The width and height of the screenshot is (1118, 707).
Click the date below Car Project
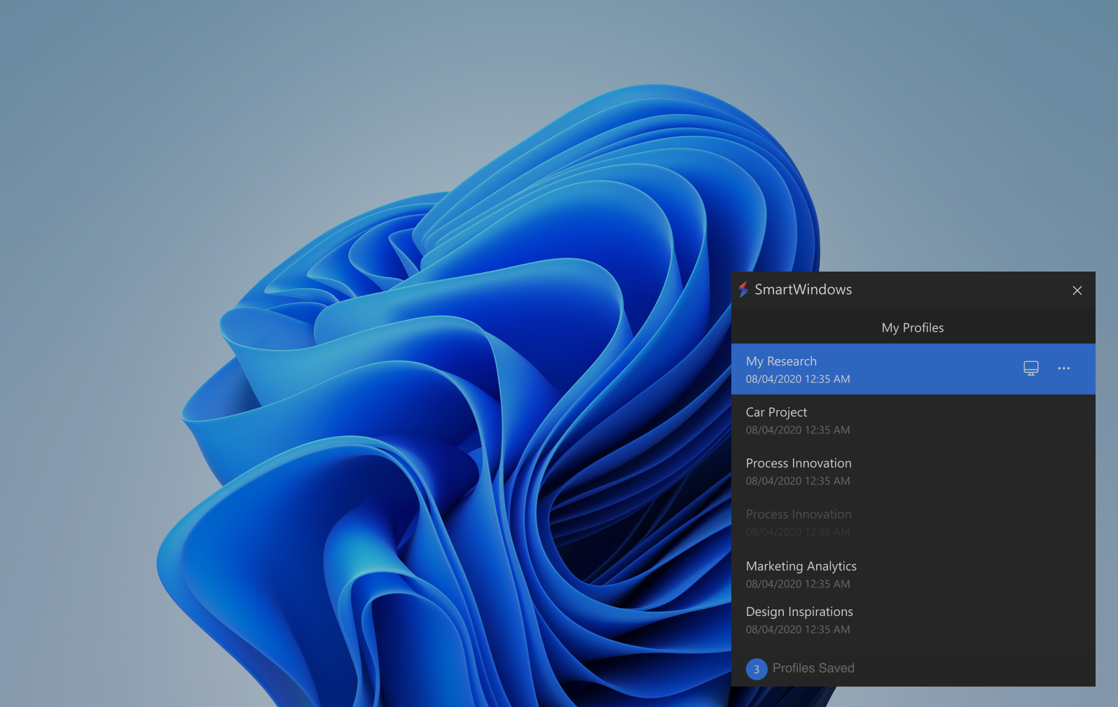click(798, 430)
